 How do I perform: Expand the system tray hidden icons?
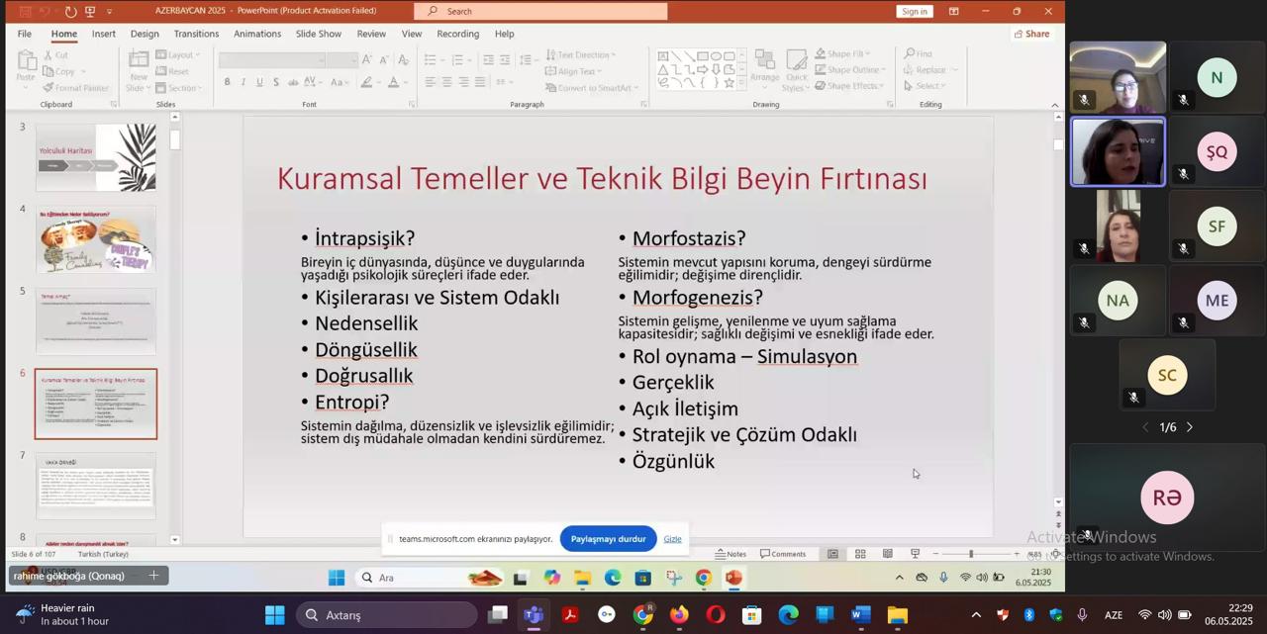pos(975,615)
